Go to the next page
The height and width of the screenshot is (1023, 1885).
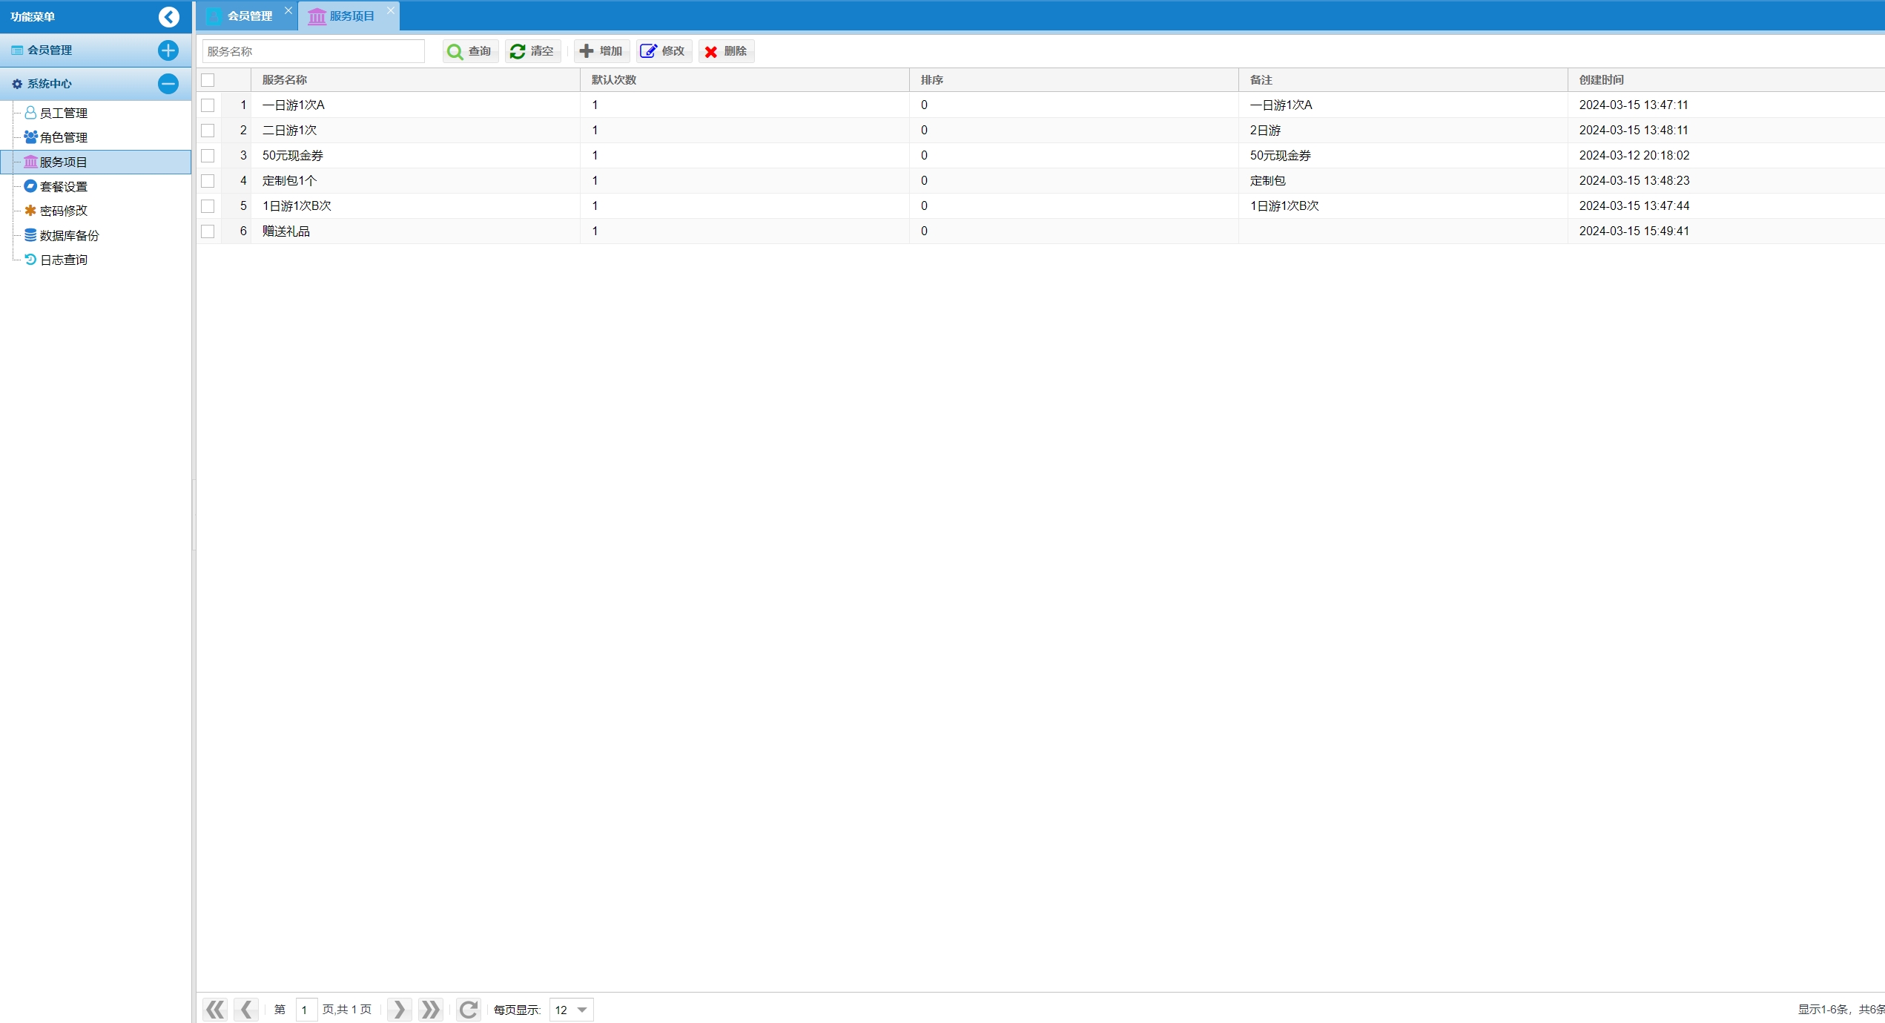[x=399, y=1010]
